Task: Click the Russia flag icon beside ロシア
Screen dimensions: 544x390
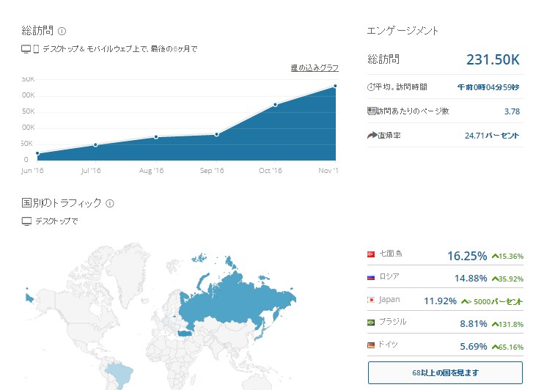Action: 371,277
